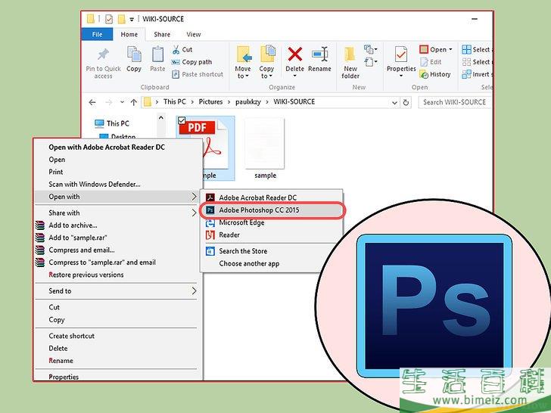Image resolution: width=551 pixels, height=413 pixels.
Task: Click Invert selection in ribbon
Action: 477,74
